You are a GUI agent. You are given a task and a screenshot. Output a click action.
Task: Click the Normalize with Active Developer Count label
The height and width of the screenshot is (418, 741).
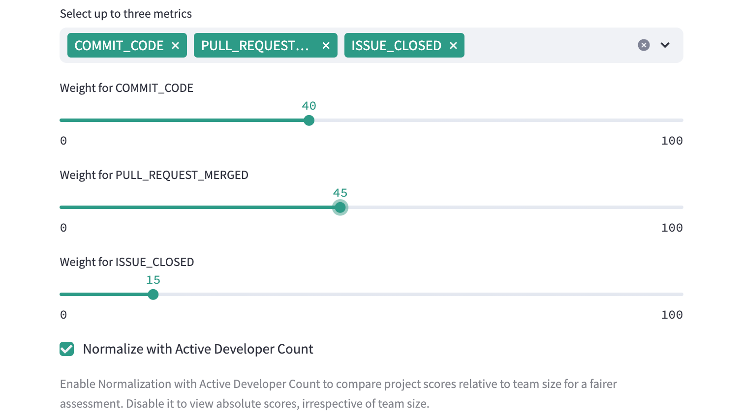click(198, 349)
